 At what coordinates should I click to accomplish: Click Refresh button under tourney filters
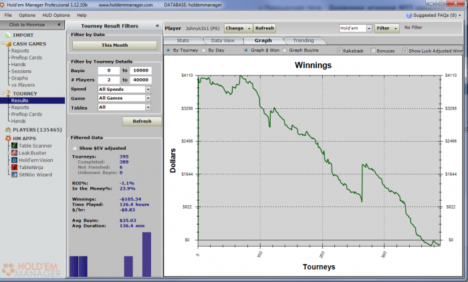click(142, 121)
